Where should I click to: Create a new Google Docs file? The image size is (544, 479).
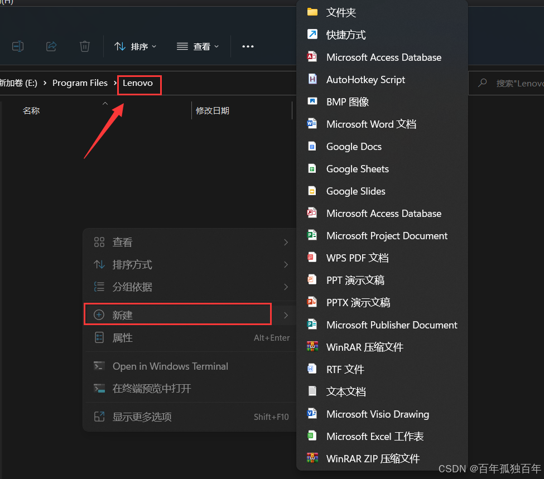382,146
